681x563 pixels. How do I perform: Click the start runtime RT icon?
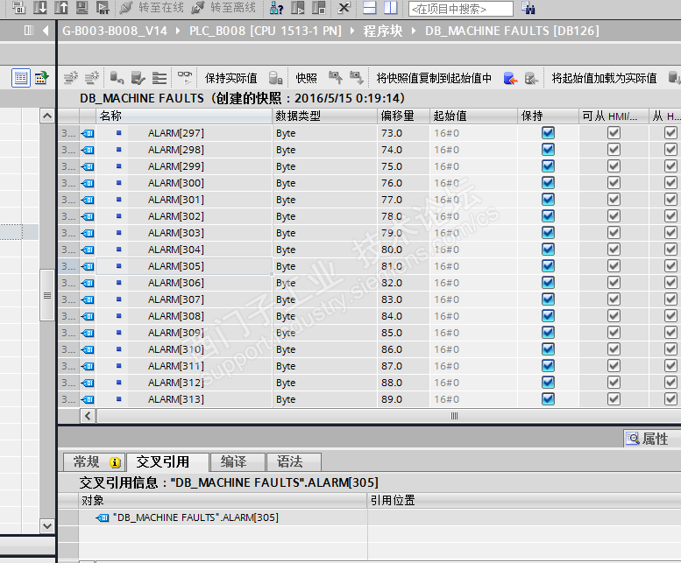103,7
